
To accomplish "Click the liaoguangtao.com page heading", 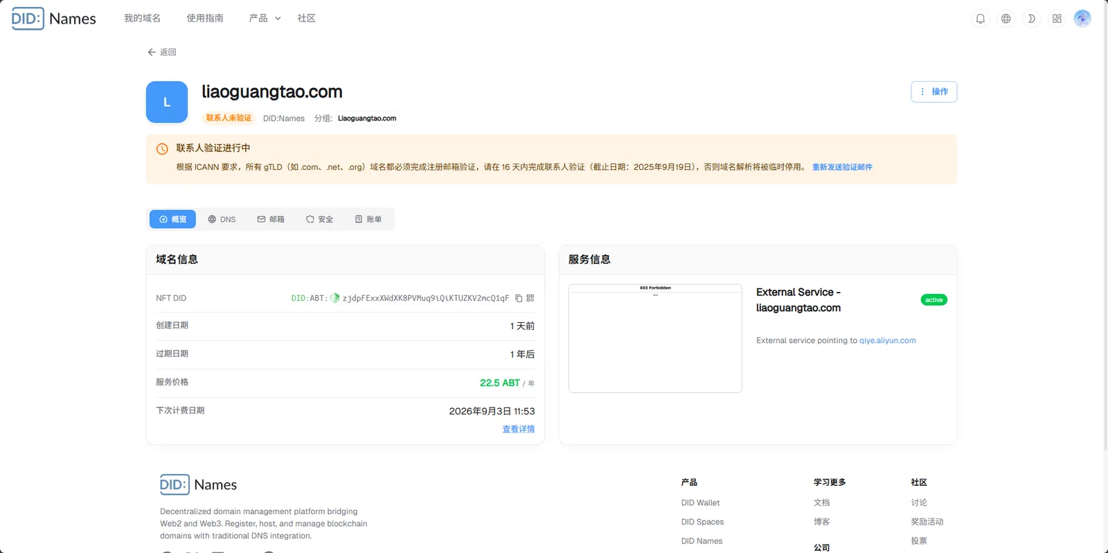I will pyautogui.click(x=272, y=91).
